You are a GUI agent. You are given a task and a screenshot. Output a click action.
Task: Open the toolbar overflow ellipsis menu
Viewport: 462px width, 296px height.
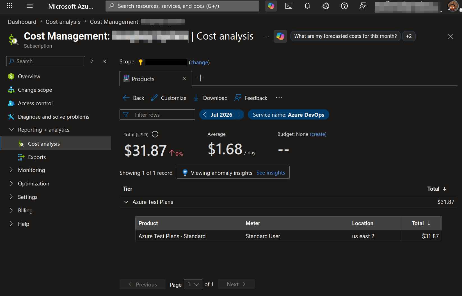click(x=279, y=98)
